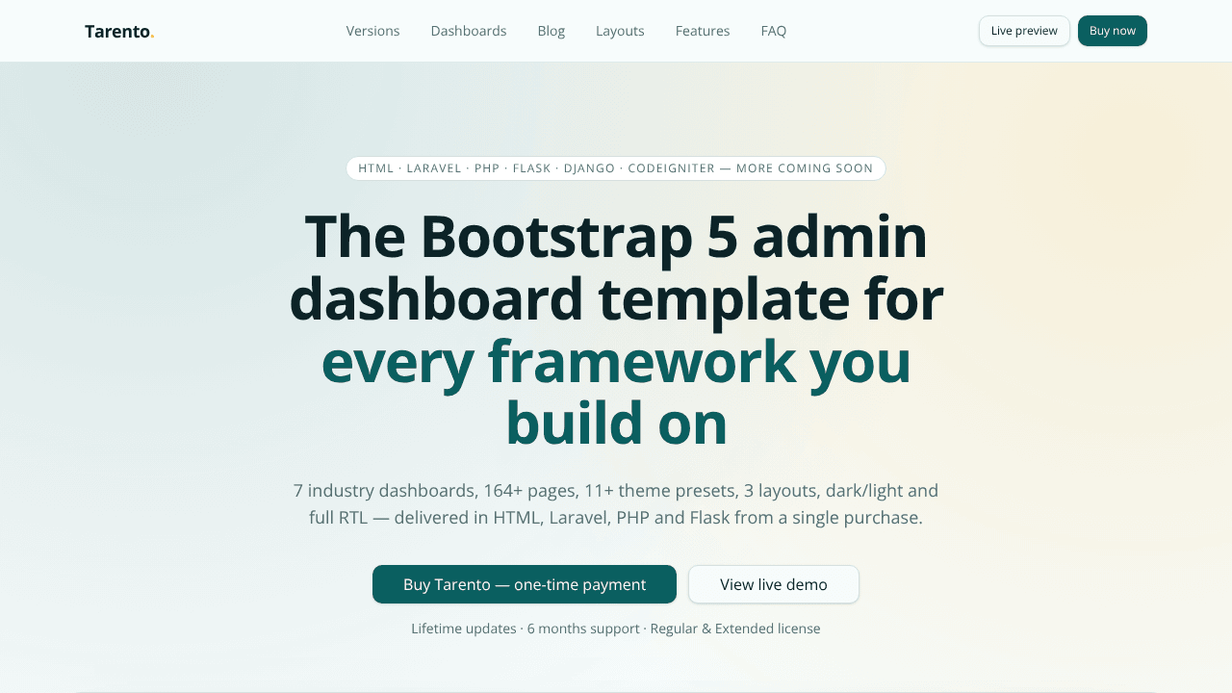Open the Blog nav item

(552, 31)
